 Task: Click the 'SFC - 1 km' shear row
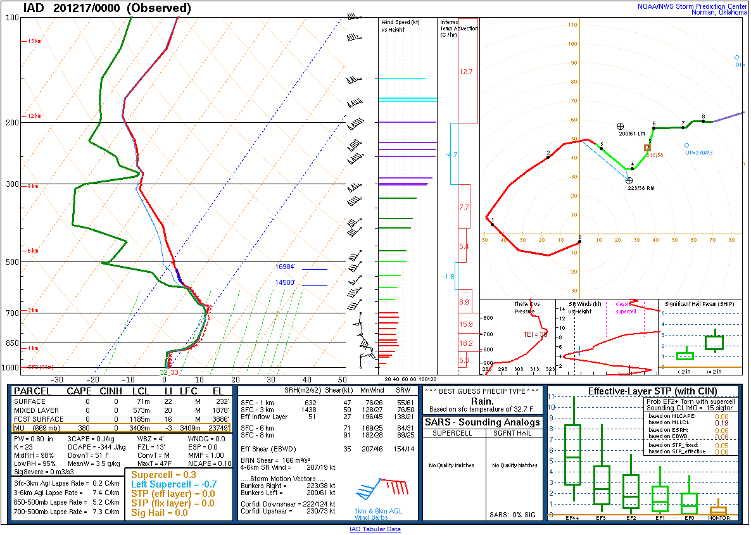(x=327, y=403)
